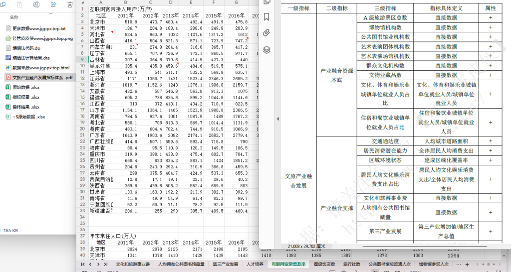This screenshot has width=511, height=272.
Task: Click the 2011年 header cell in row 2
Action: click(x=125, y=15)
